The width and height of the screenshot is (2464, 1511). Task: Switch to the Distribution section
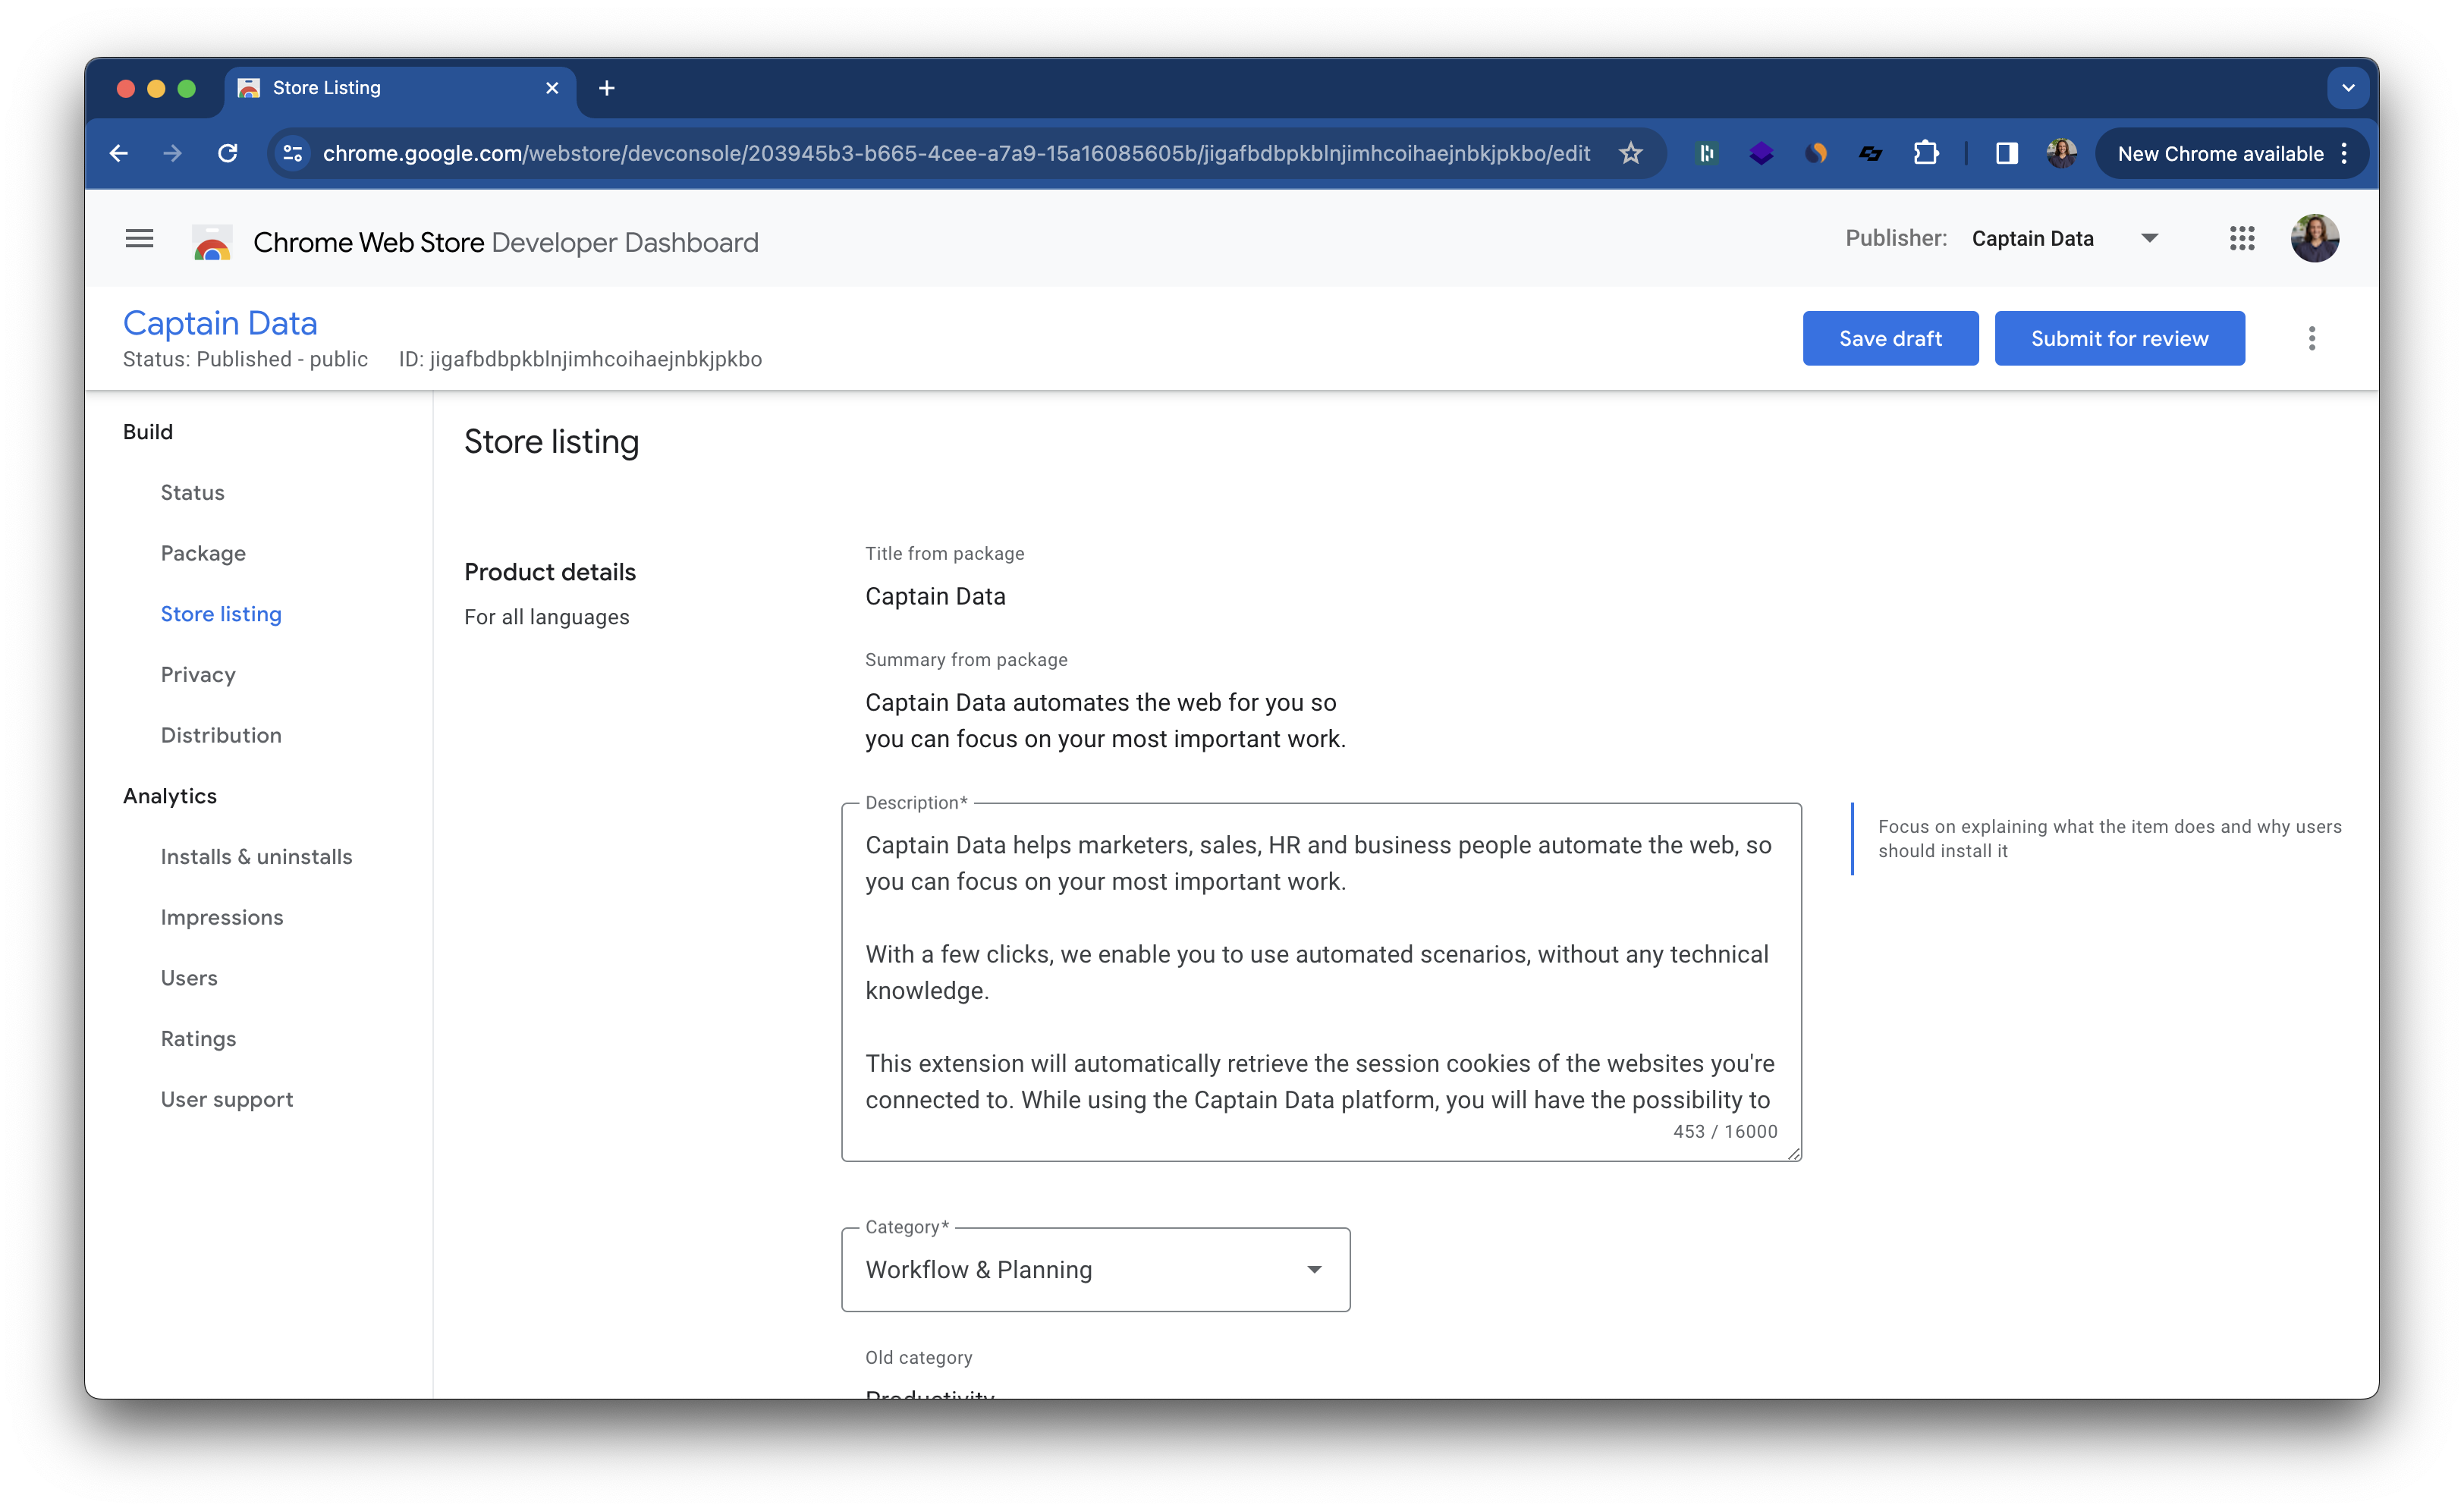[221, 735]
